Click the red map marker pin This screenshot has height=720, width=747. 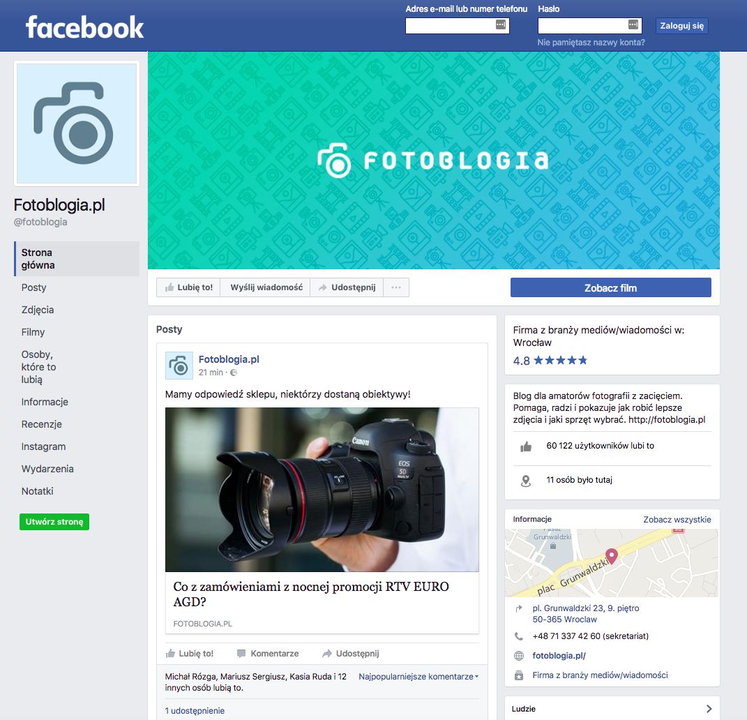tap(611, 556)
